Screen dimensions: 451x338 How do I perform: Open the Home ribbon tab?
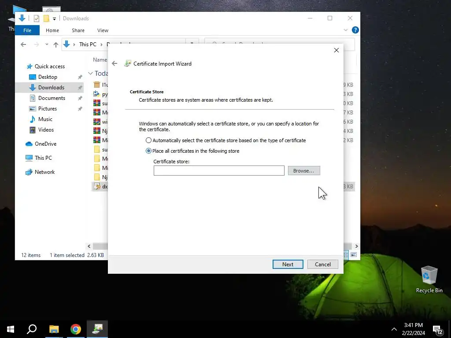click(52, 30)
